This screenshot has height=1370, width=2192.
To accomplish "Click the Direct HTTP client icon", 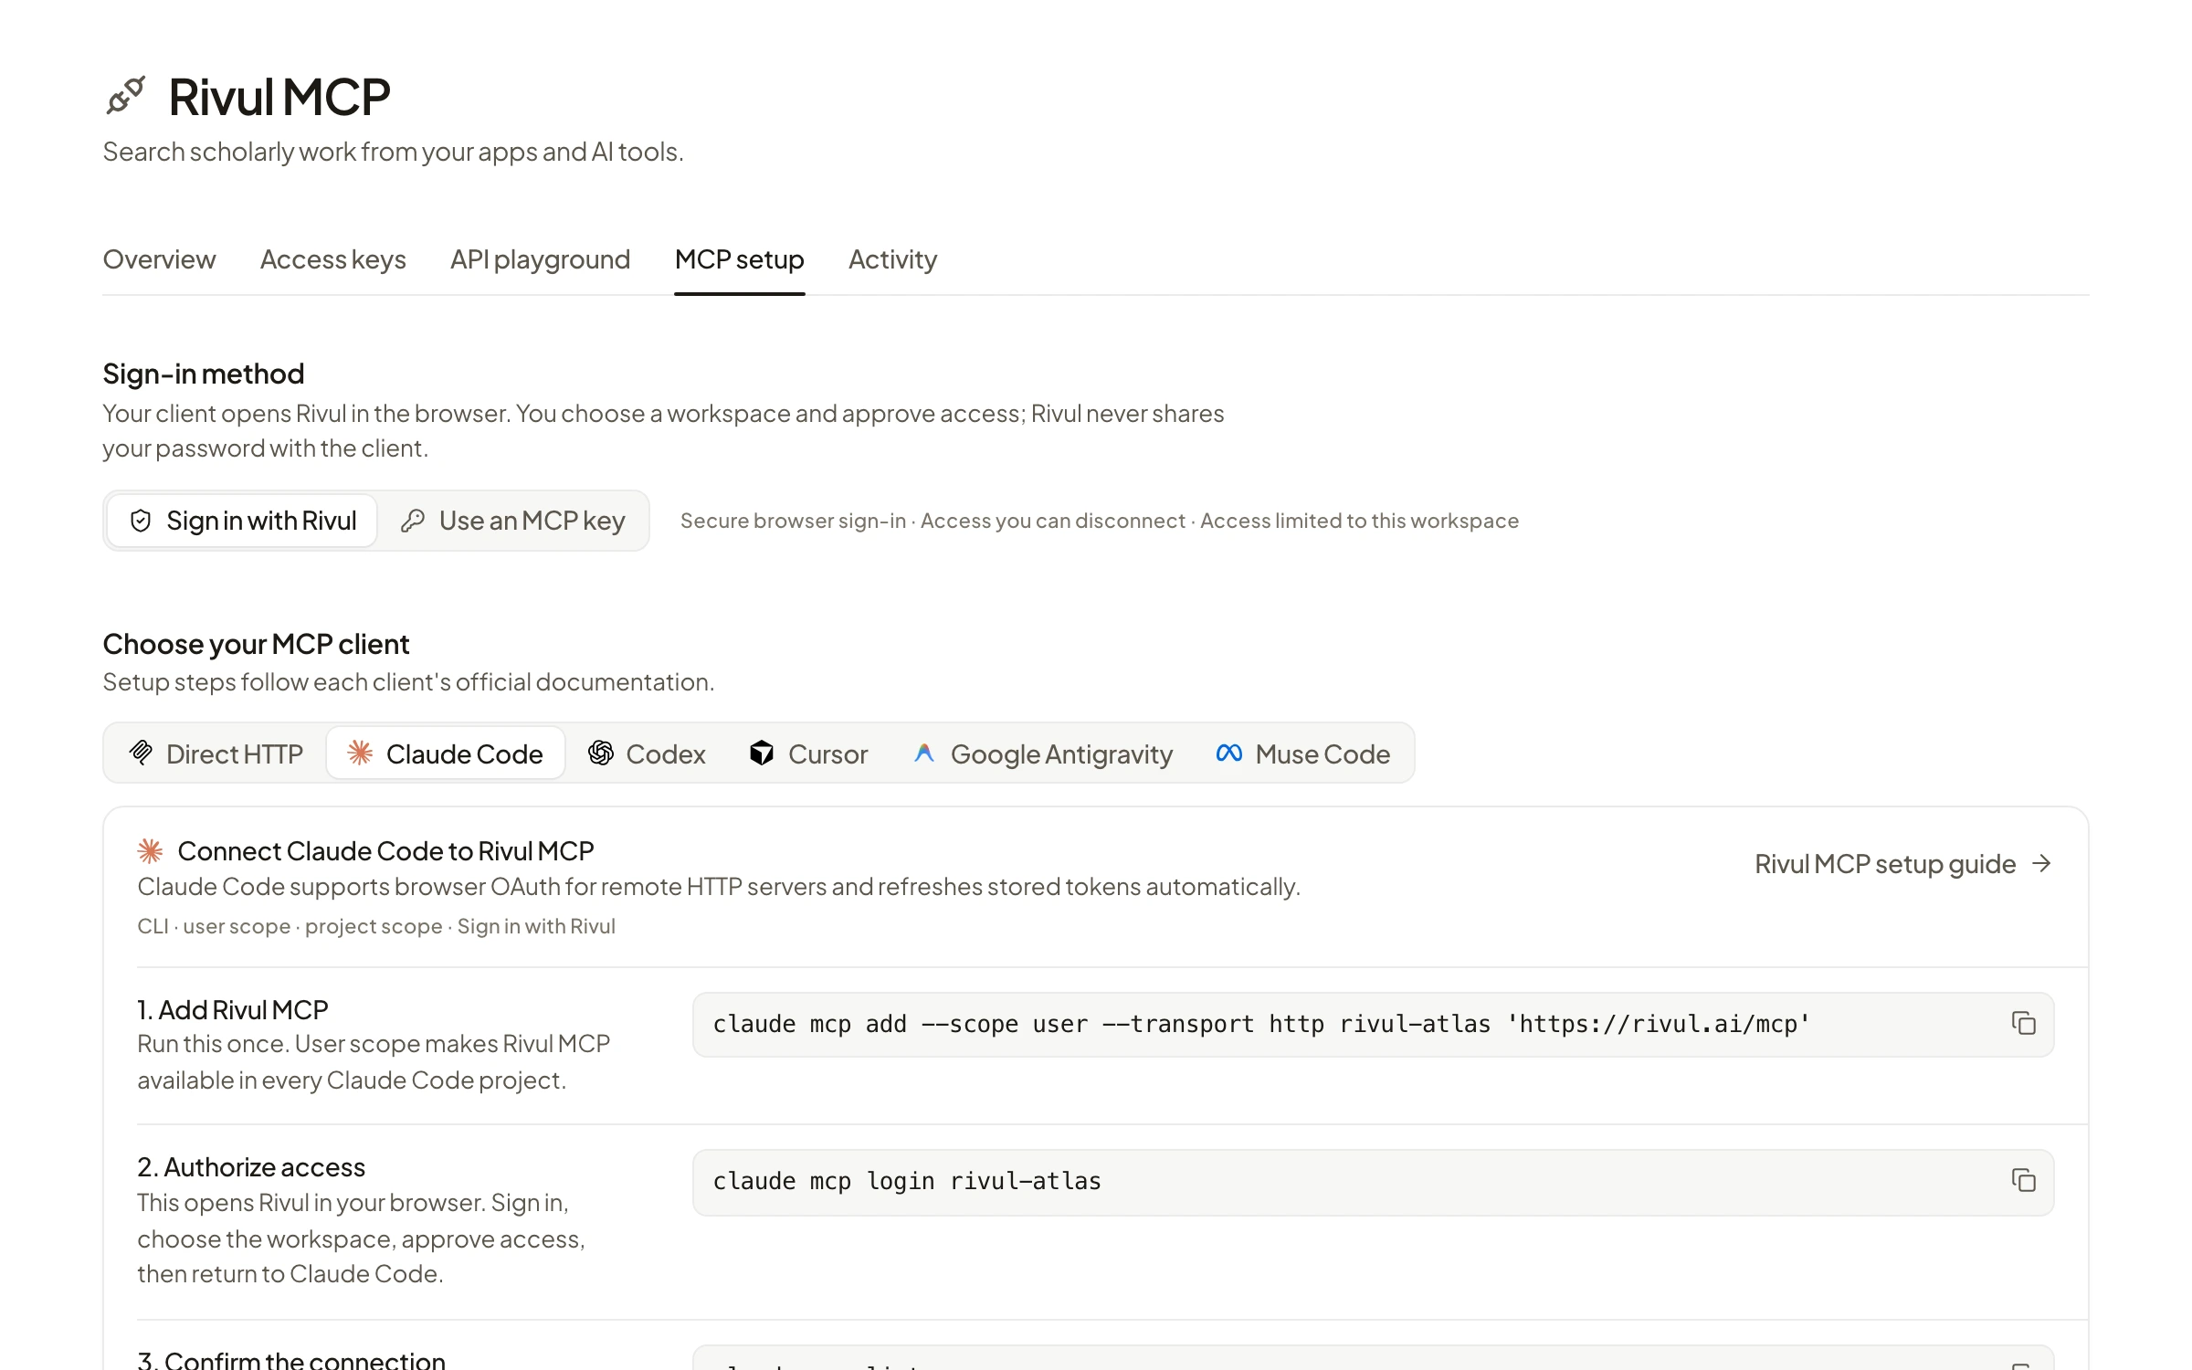I will point(142,753).
